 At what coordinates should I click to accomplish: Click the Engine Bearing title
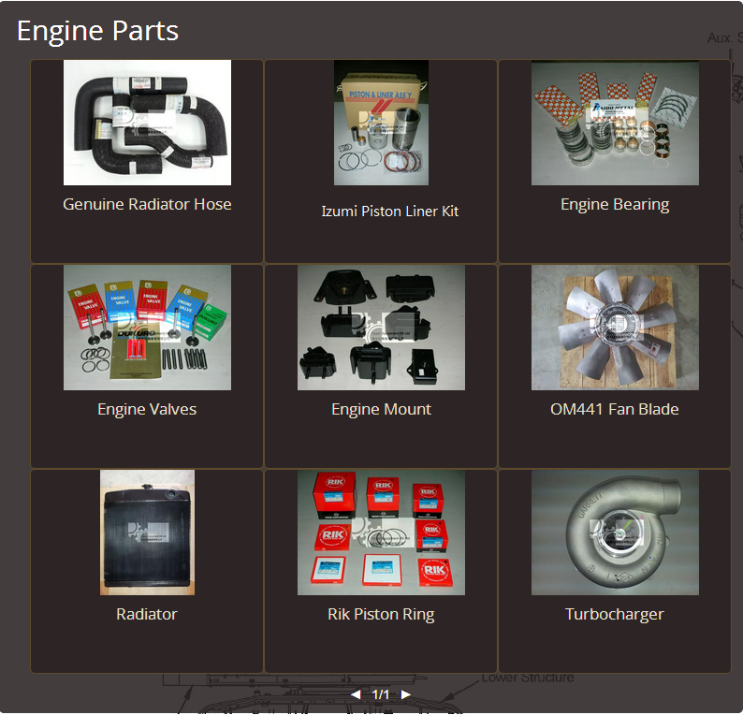click(x=615, y=204)
